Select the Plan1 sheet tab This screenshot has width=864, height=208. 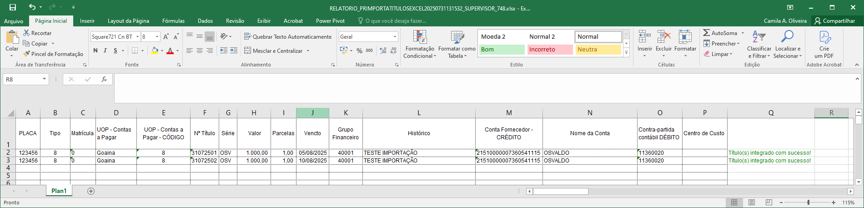[59, 191]
